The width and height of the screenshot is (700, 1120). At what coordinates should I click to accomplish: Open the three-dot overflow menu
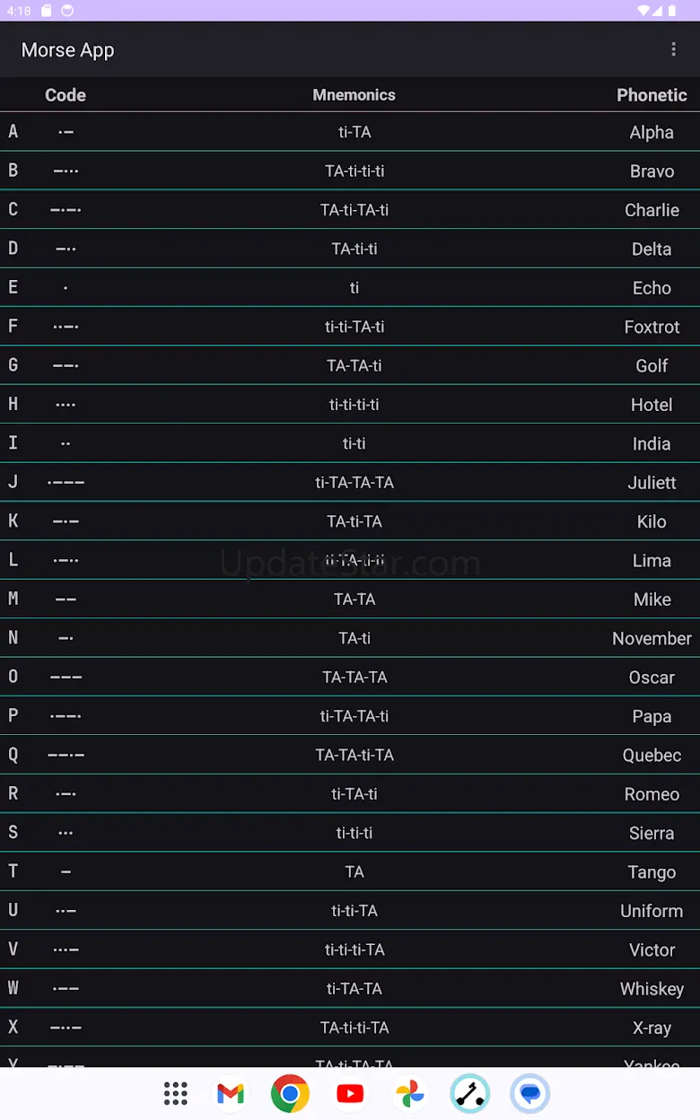tap(673, 49)
